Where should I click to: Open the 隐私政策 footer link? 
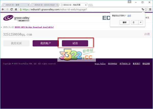(146, 64)
